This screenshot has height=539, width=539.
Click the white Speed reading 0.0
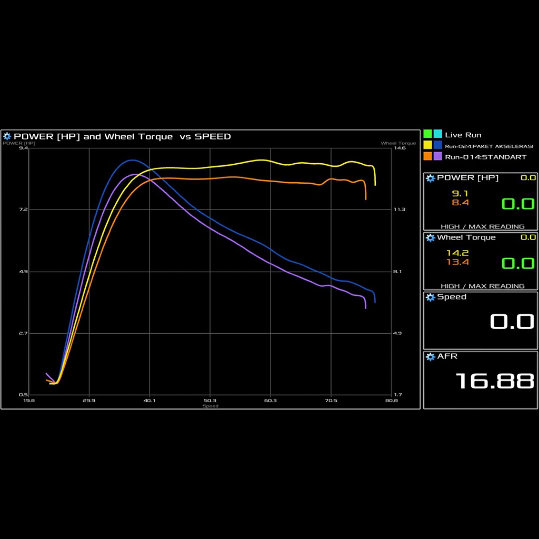pos(512,321)
